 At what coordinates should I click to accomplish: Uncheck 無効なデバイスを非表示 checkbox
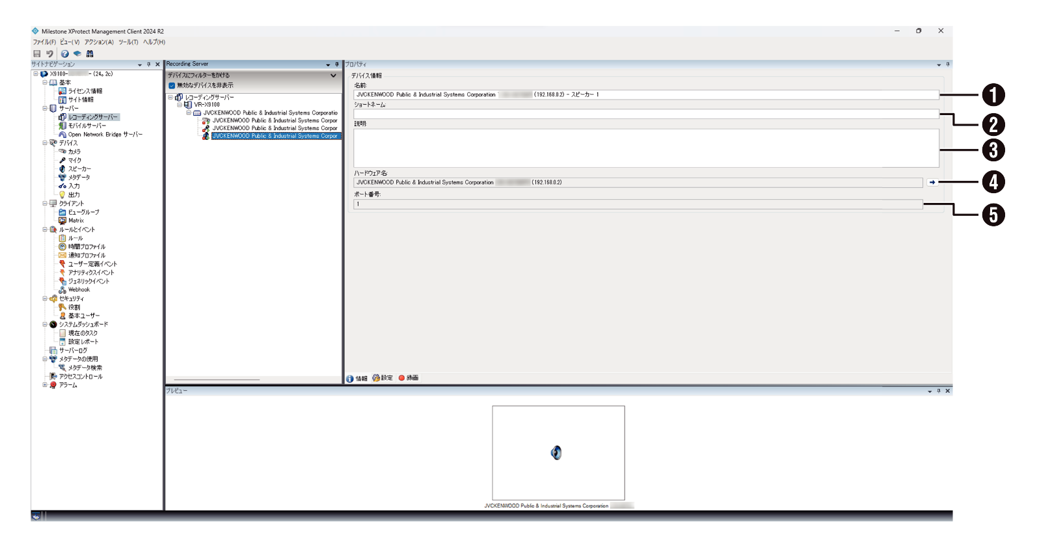[x=172, y=86]
